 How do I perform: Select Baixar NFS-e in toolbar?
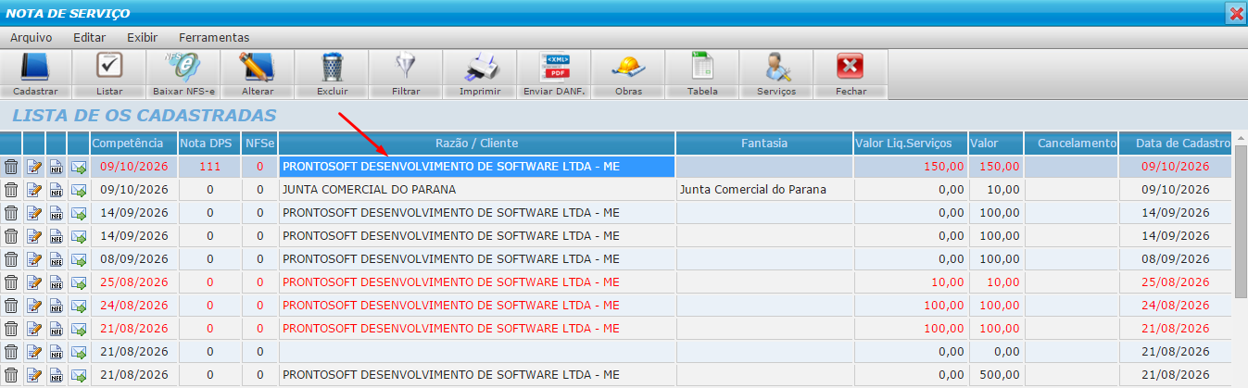tap(184, 74)
